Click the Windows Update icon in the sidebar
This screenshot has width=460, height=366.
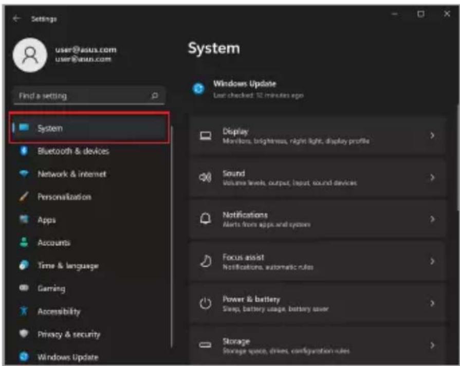24,357
